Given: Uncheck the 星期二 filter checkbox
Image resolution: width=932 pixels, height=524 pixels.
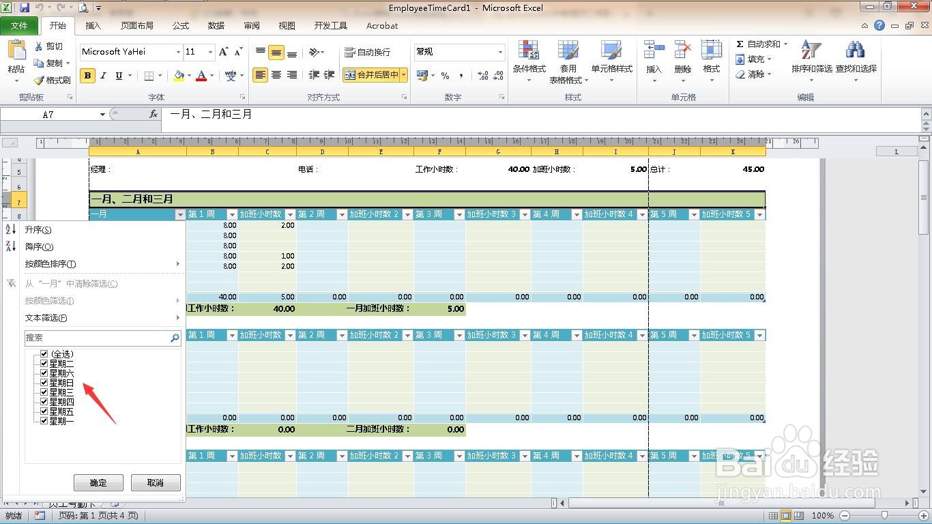Looking at the screenshot, I should [x=44, y=364].
